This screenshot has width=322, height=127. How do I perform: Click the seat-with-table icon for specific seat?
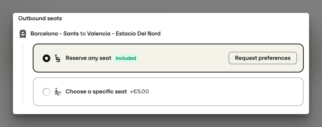pos(58,92)
